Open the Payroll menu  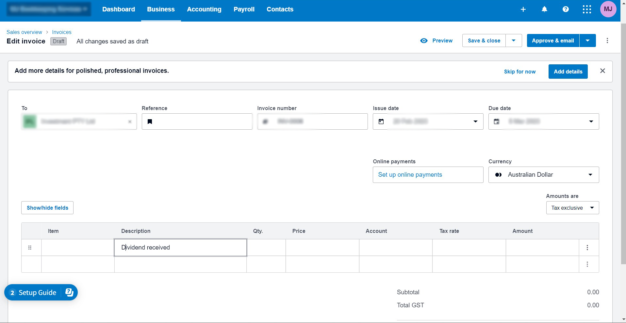coord(244,9)
